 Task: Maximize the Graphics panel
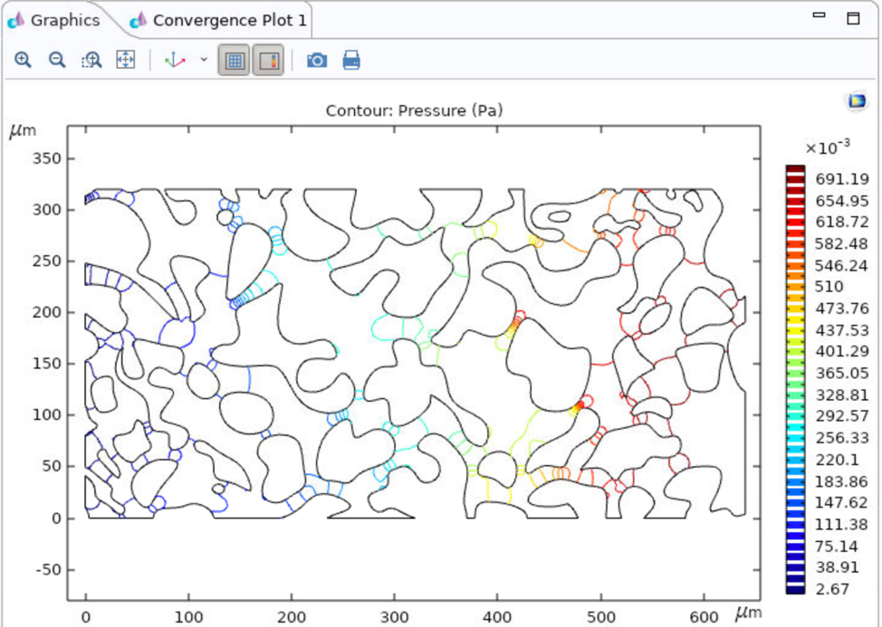(x=852, y=17)
